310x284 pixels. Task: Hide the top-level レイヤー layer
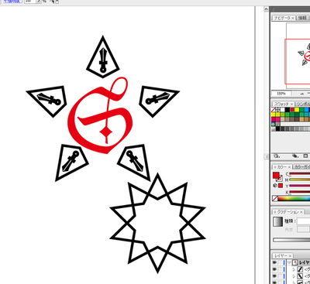pos(274,262)
